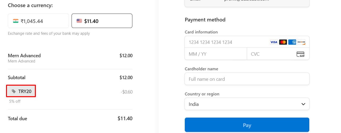The width and height of the screenshot is (341, 133).
Task: Click the blue Pay button
Action: 247,125
